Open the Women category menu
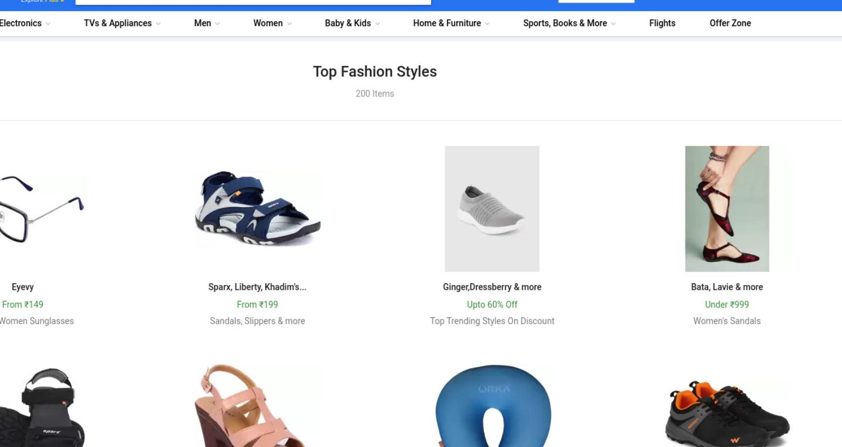 [268, 23]
